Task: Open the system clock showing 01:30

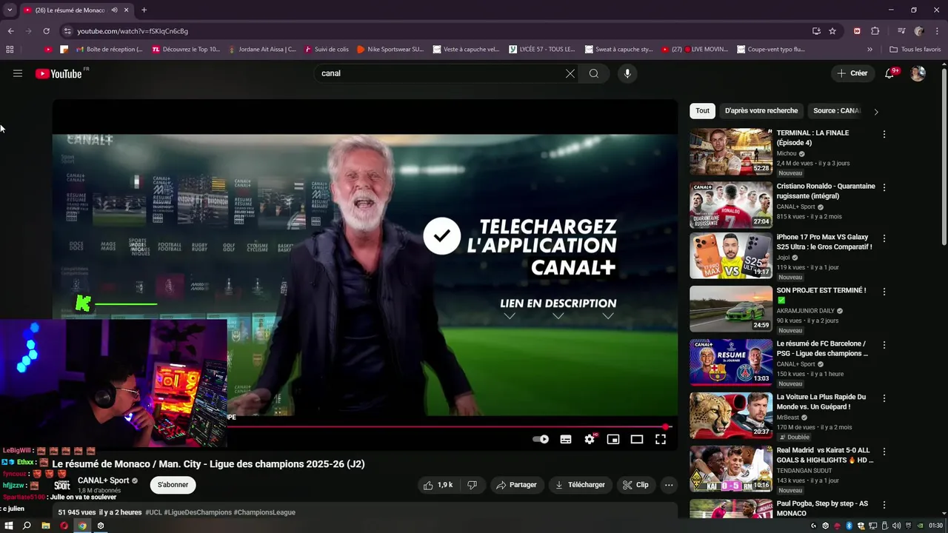Action: pos(935,526)
